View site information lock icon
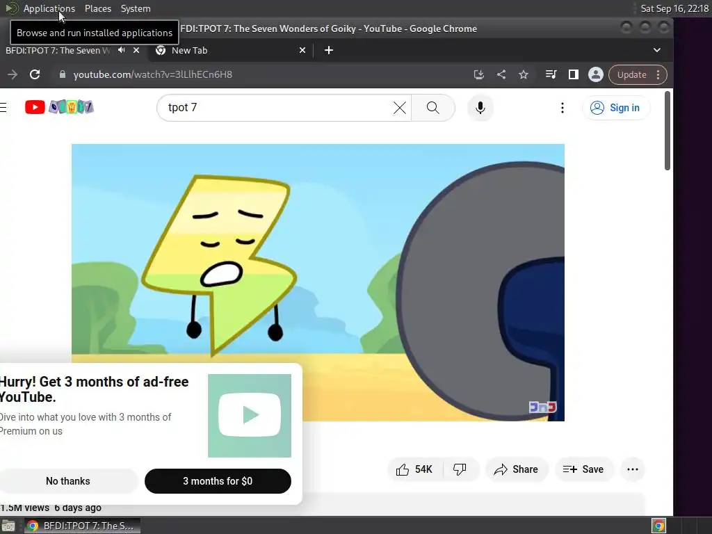 [x=63, y=74]
